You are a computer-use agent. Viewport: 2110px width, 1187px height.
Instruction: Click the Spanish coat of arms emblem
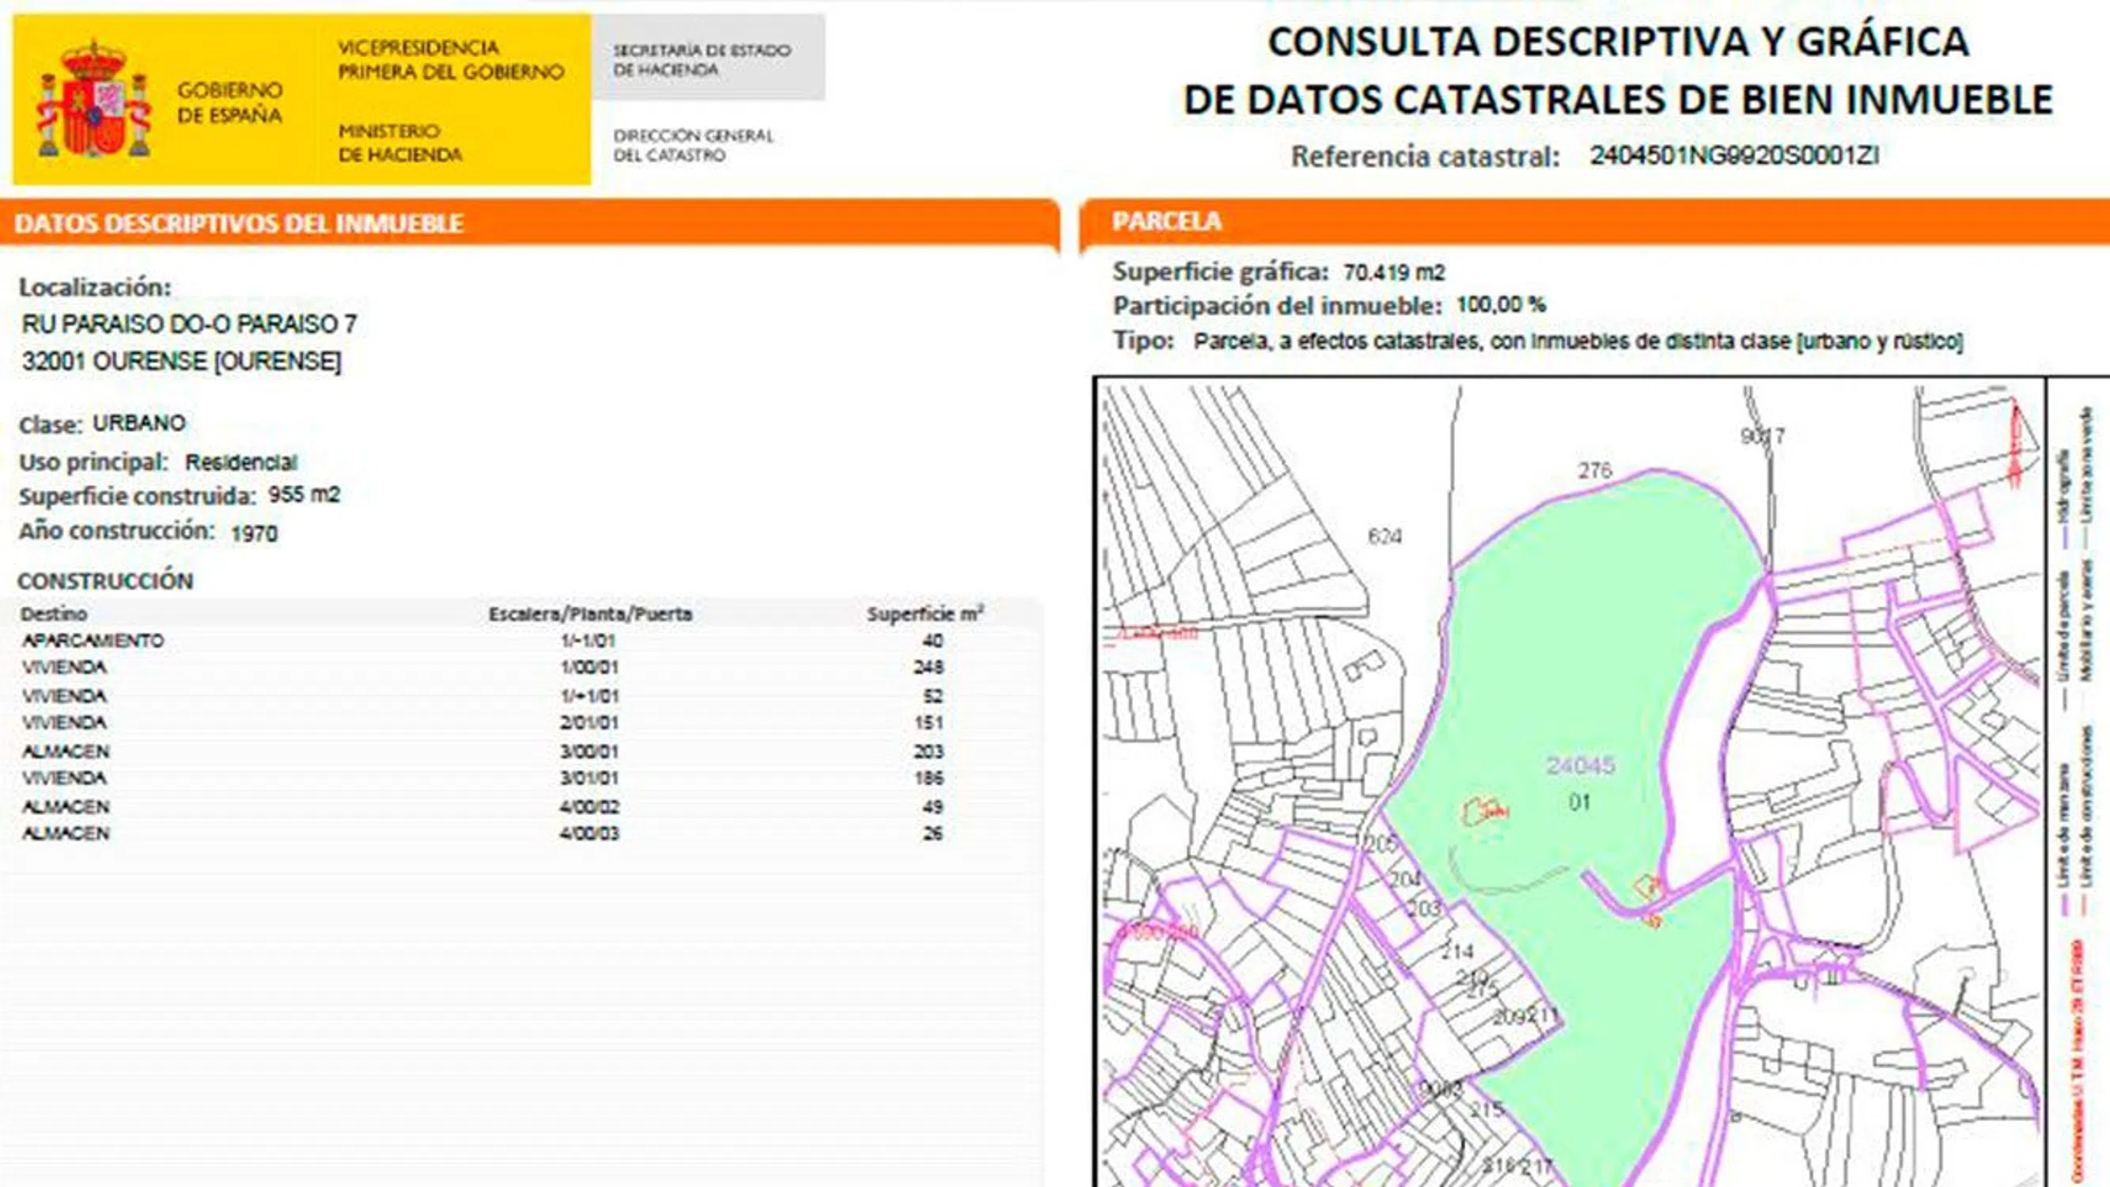(93, 100)
